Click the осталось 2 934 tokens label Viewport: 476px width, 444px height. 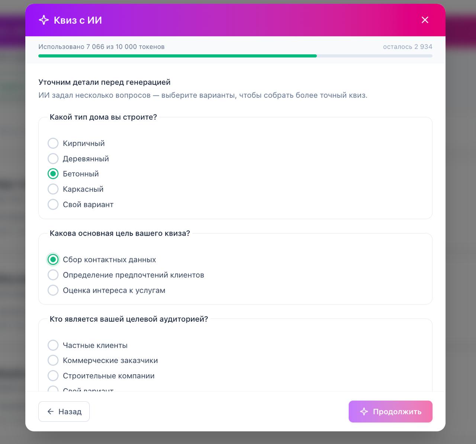[x=408, y=47]
